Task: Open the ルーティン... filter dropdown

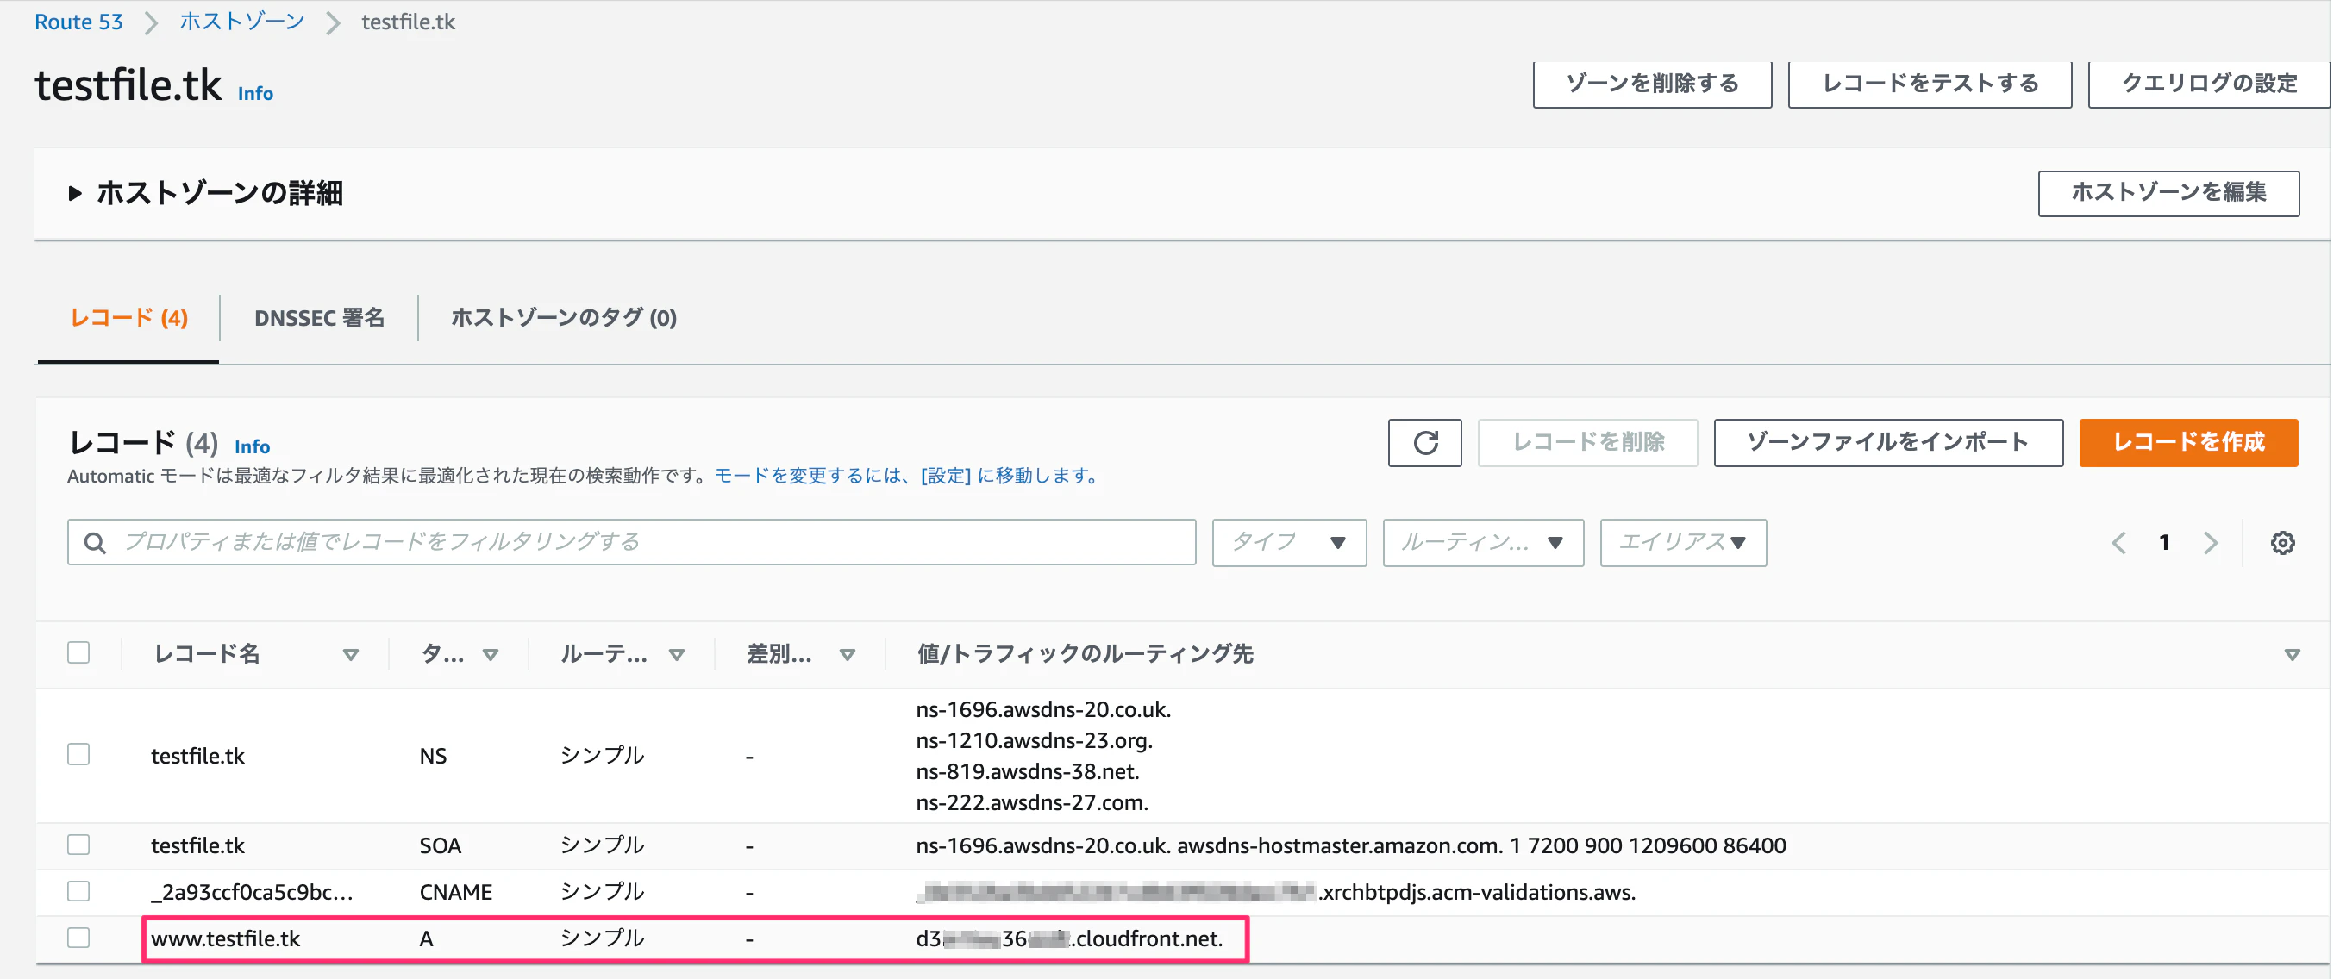Action: (x=1482, y=543)
